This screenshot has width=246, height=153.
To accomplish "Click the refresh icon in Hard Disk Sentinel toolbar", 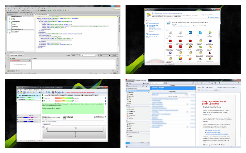I will 18,92.
